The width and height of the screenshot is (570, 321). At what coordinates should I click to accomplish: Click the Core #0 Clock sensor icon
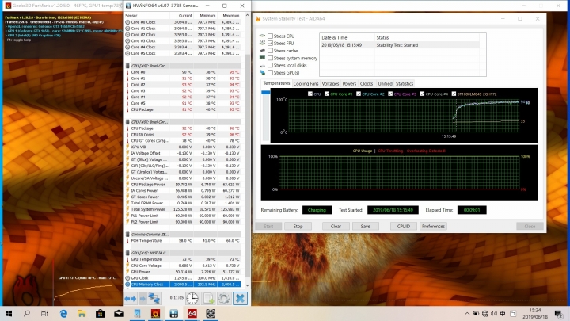pyautogui.click(x=127, y=22)
